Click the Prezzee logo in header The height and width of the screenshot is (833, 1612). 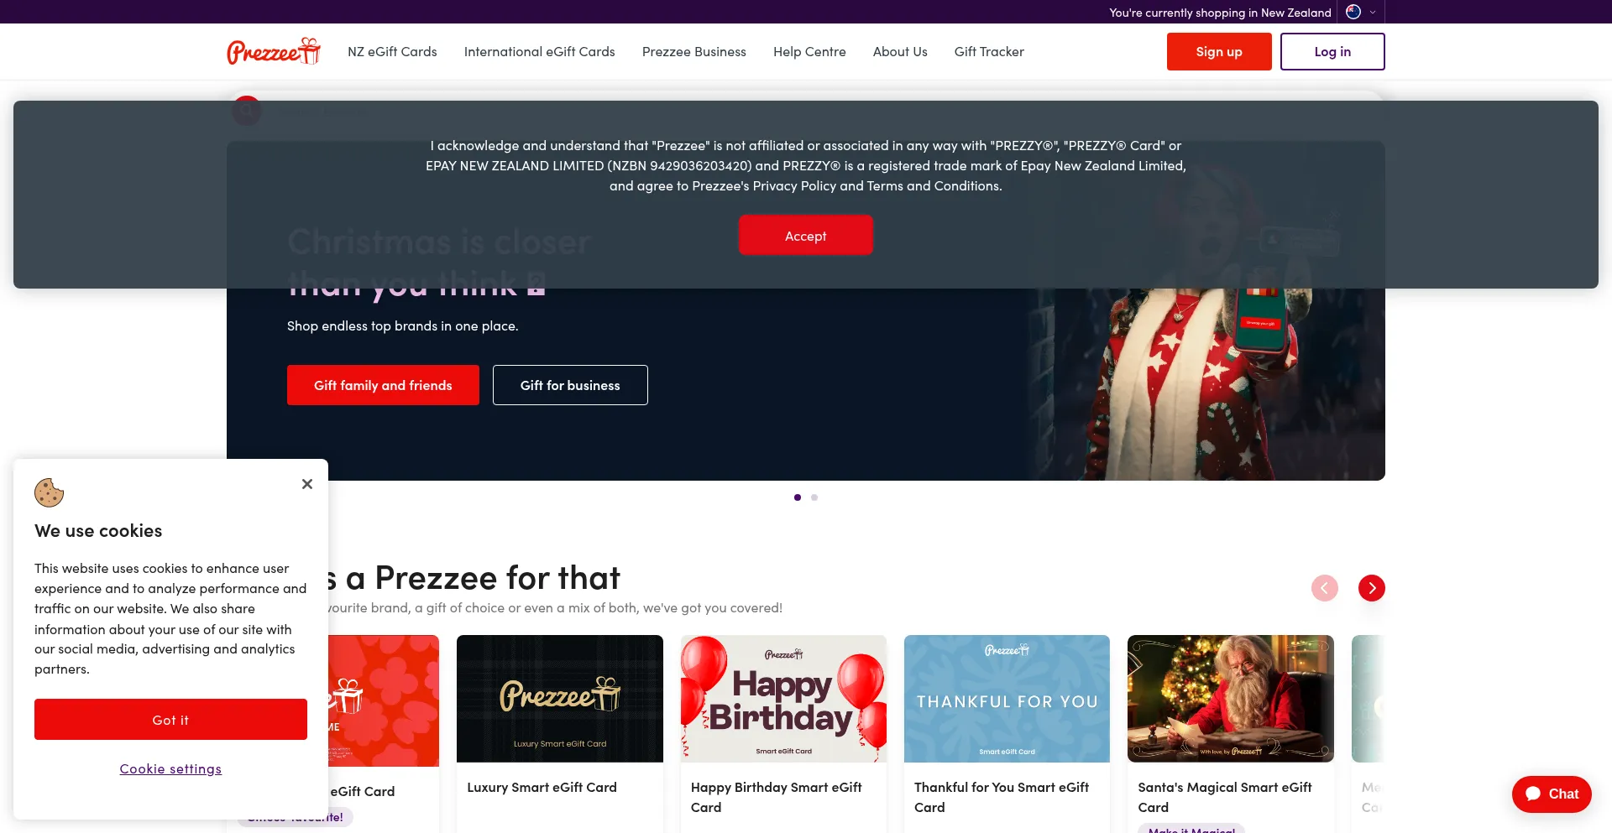(x=274, y=51)
